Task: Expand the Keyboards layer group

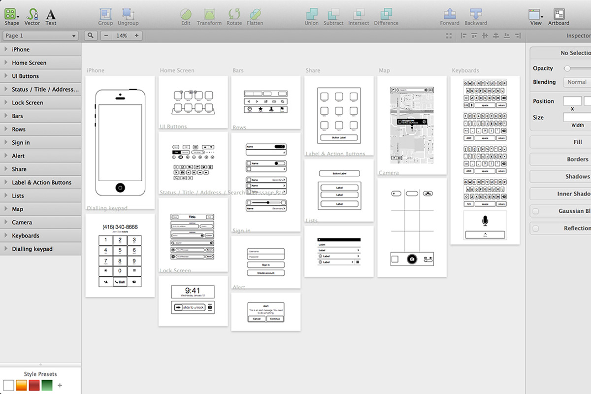Action: [5, 235]
